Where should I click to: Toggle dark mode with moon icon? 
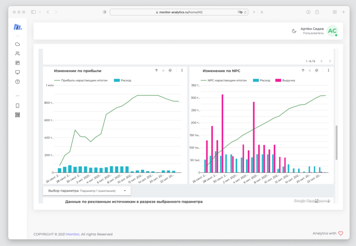(294, 31)
